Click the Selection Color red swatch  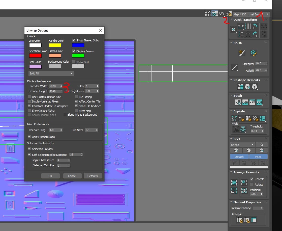(x=35, y=56)
